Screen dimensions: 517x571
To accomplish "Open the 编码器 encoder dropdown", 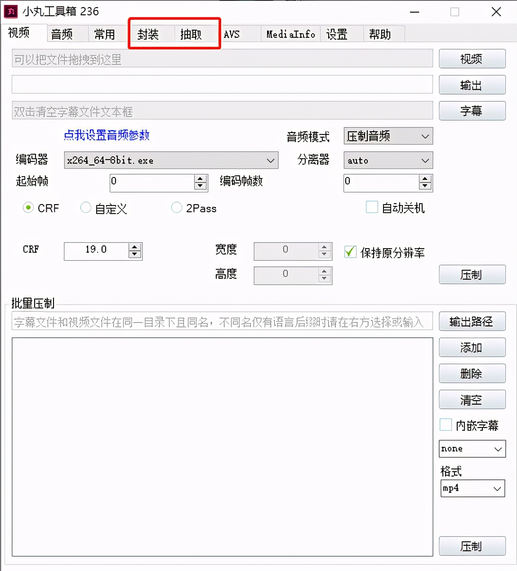I will [270, 160].
